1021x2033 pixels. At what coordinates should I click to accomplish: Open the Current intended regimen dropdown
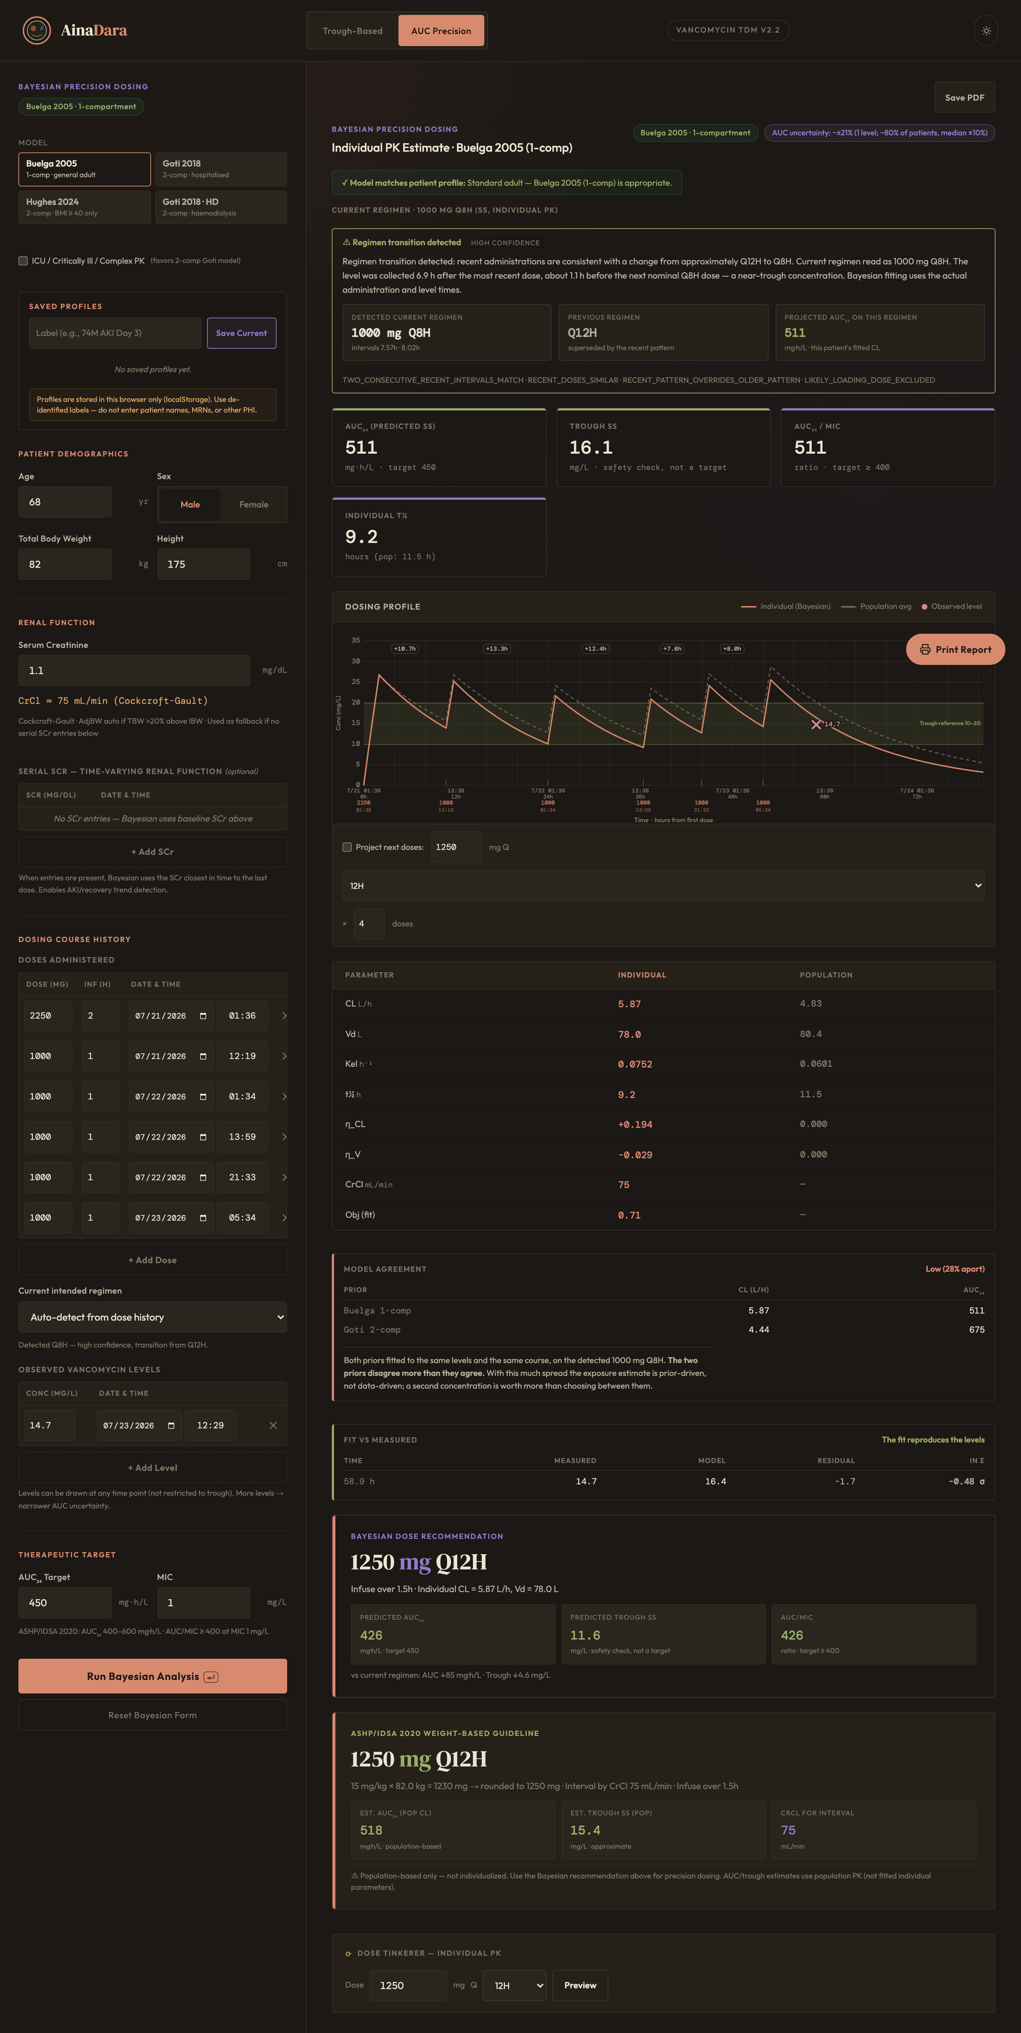pos(152,1317)
